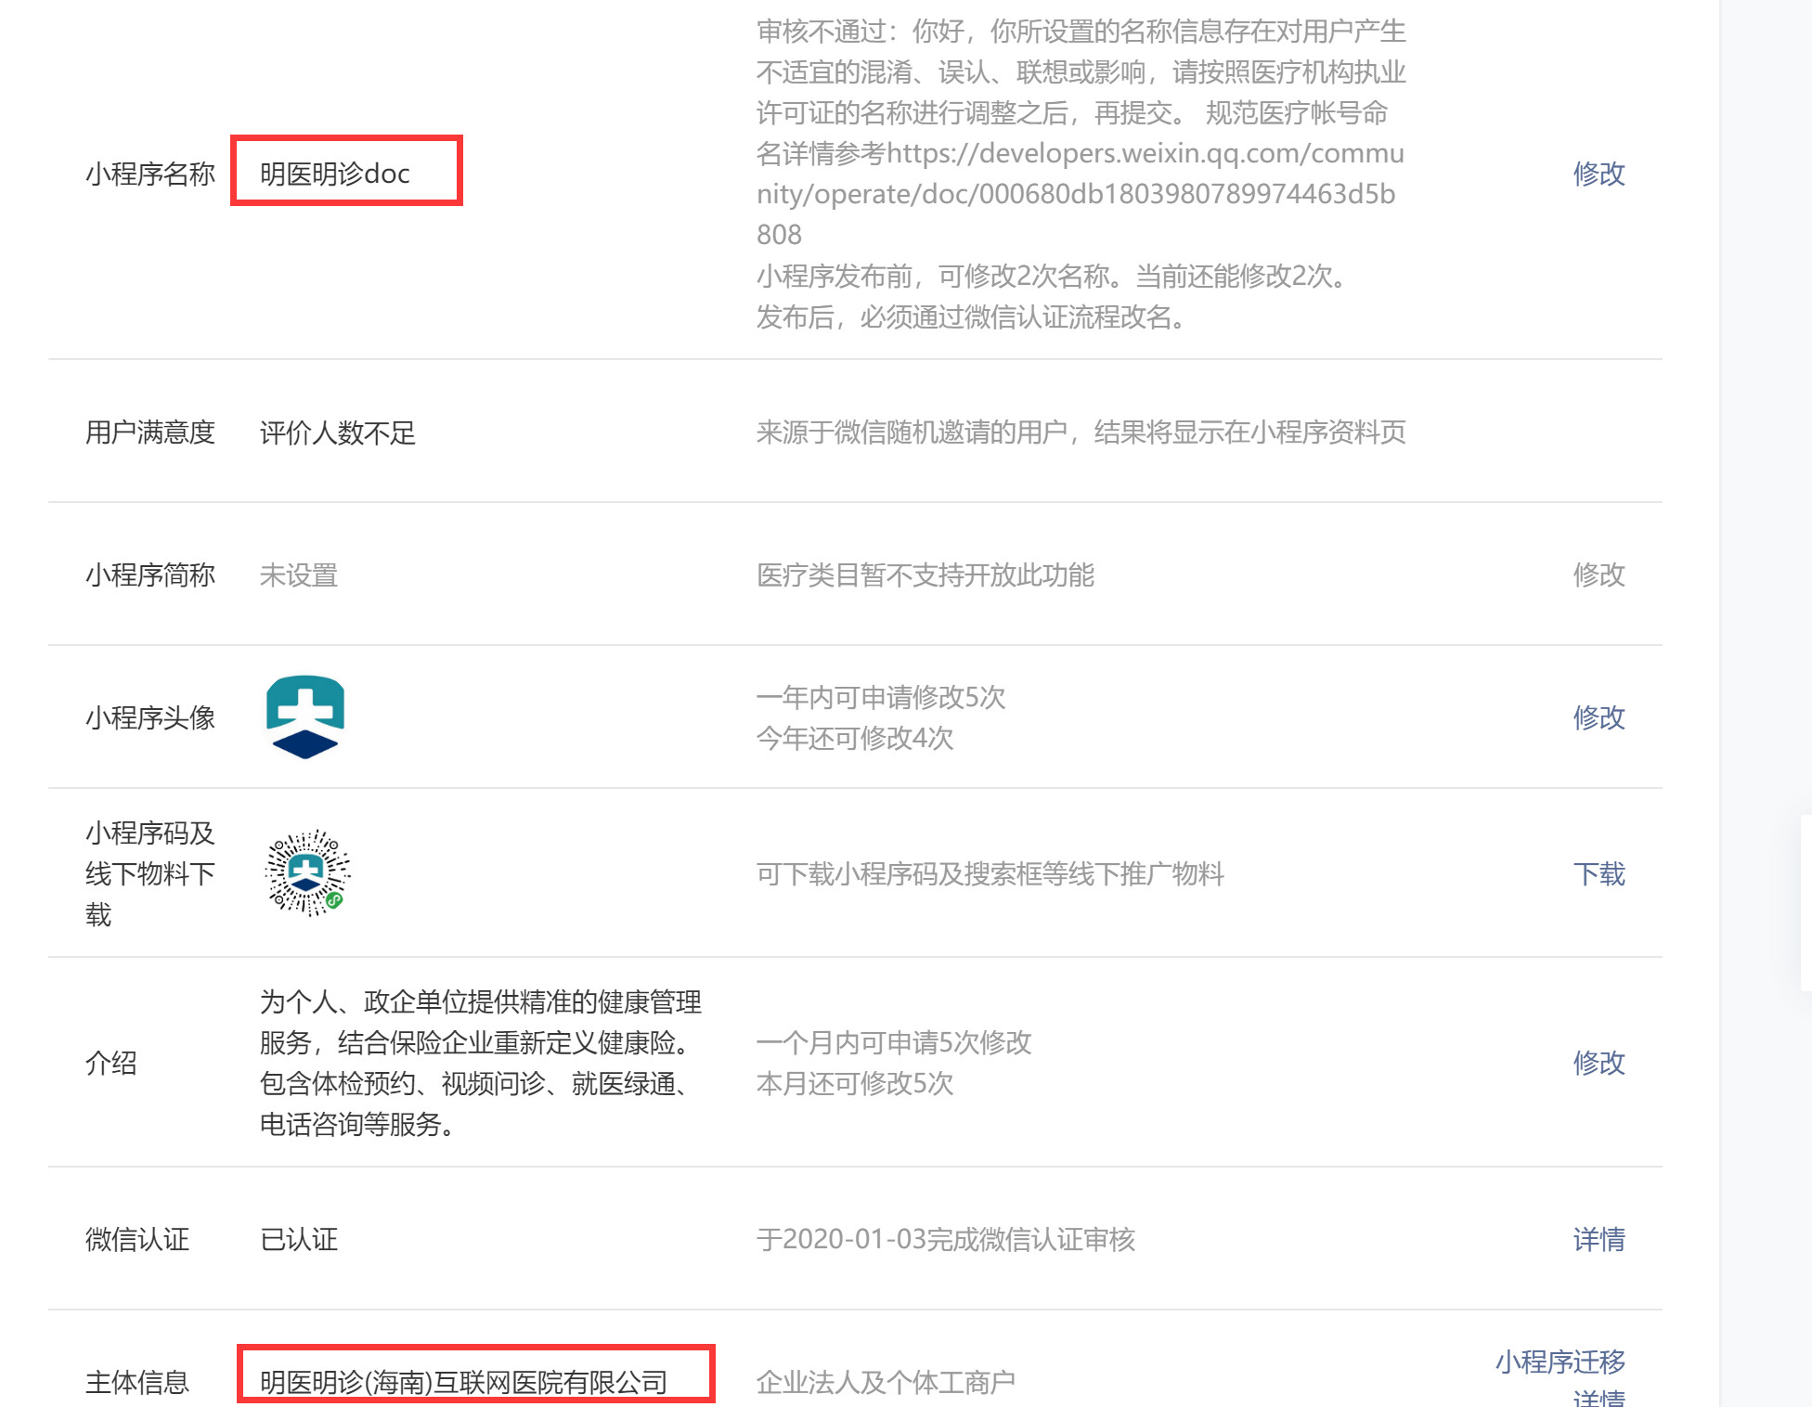This screenshot has height=1407, width=1812.
Task: Click 修改 link for 介绍 row
Action: [1598, 1063]
